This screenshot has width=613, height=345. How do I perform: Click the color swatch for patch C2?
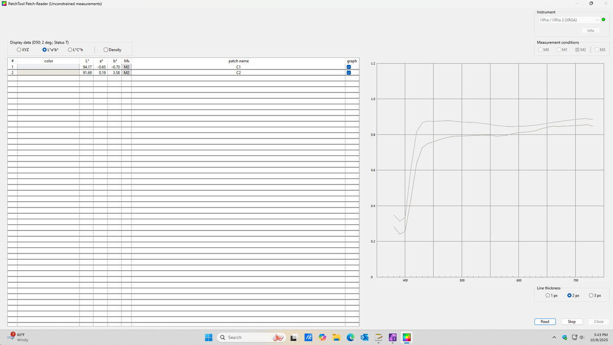tap(49, 73)
